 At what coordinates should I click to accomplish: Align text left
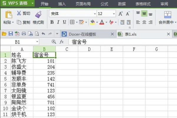coord(138,22)
